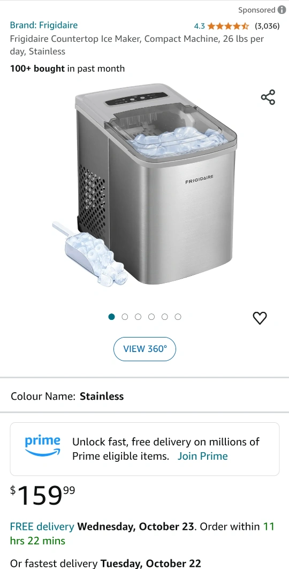Open the VIEW 360° button

pos(144,349)
